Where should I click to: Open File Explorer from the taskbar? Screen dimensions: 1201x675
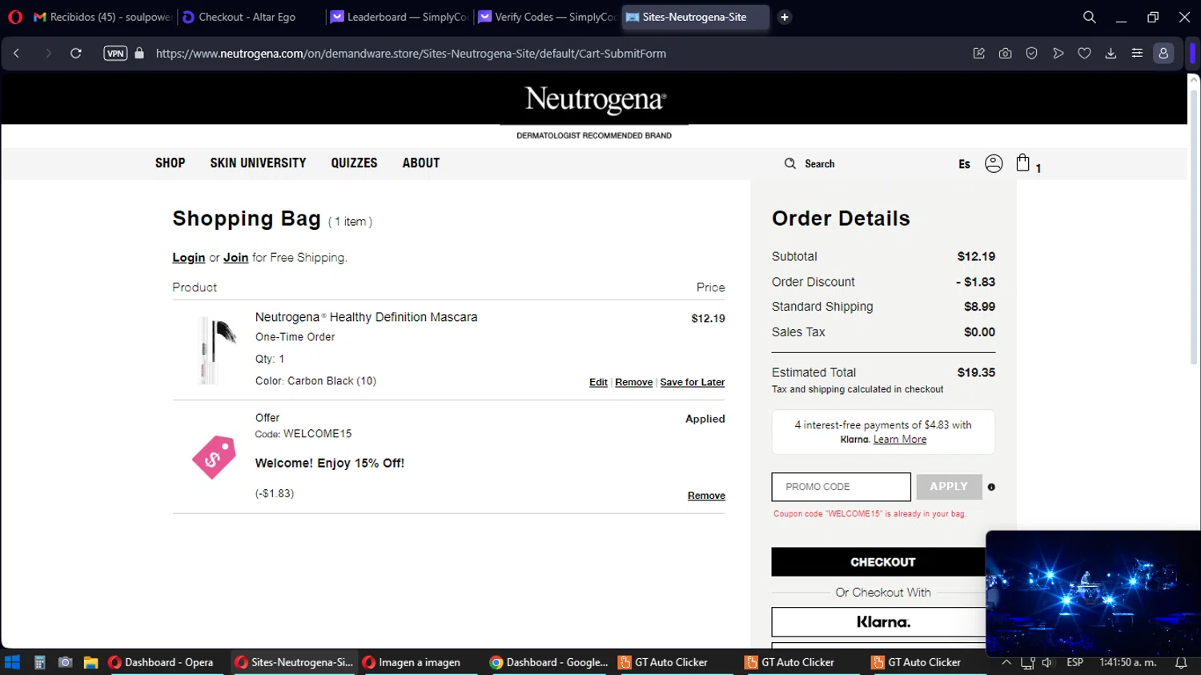90,662
